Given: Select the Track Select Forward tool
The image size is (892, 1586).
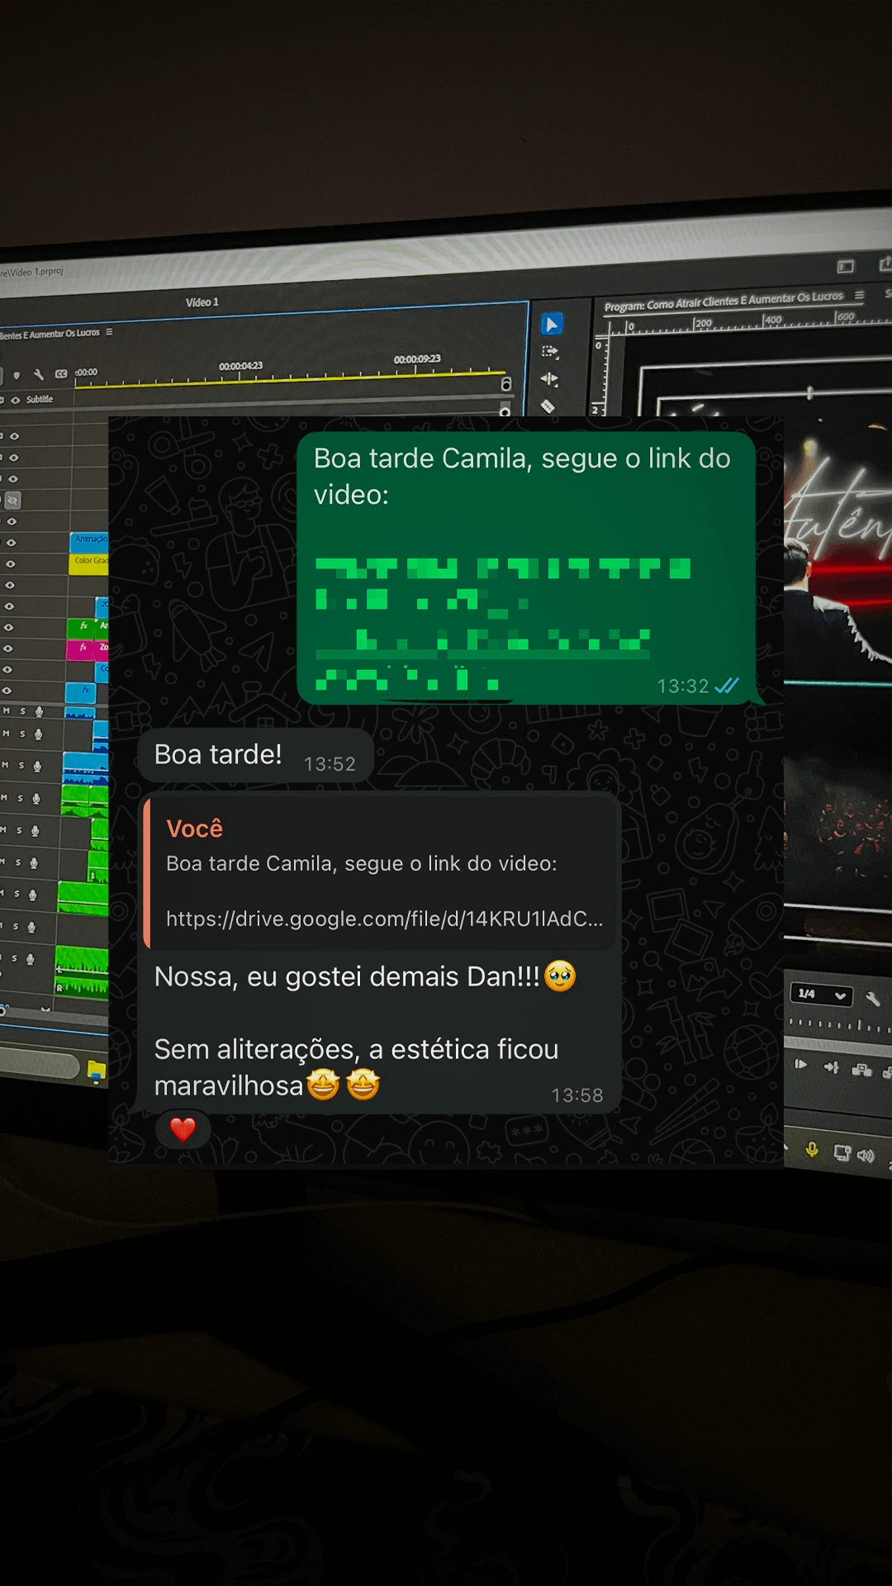Looking at the screenshot, I should pyautogui.click(x=550, y=352).
